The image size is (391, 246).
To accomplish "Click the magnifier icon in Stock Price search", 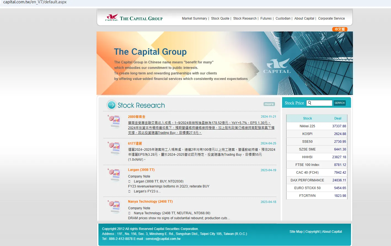I will (310, 103).
